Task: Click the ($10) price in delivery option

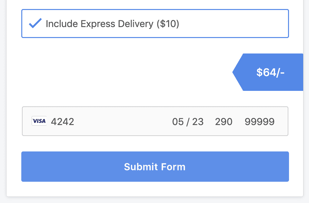Action: pos(168,24)
